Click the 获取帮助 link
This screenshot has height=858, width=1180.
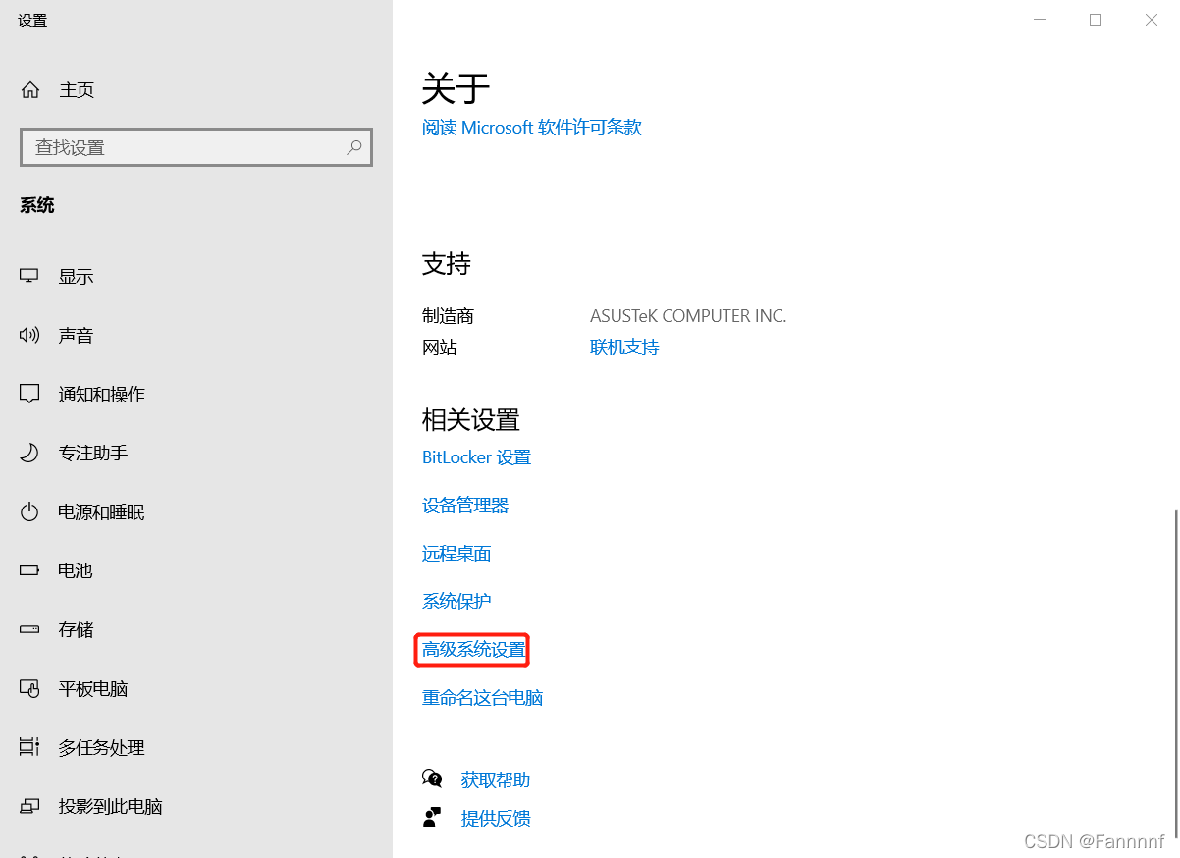pos(496,779)
